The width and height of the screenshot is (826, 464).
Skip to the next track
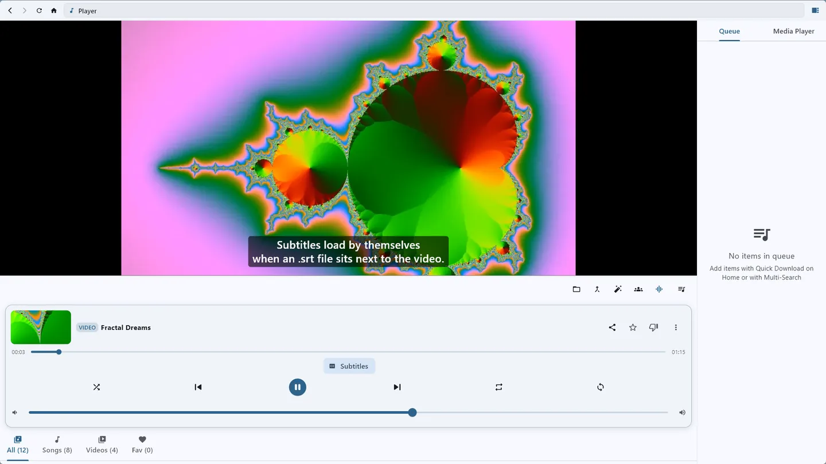coord(397,387)
